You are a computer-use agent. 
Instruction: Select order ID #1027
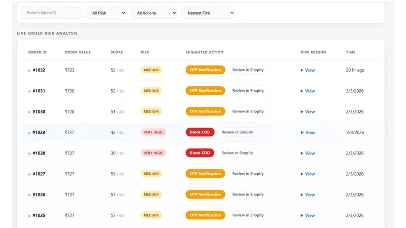coord(39,174)
